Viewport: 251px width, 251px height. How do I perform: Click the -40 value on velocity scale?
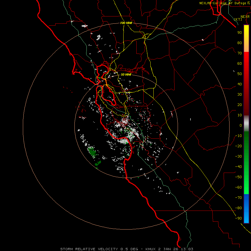pos(238,167)
